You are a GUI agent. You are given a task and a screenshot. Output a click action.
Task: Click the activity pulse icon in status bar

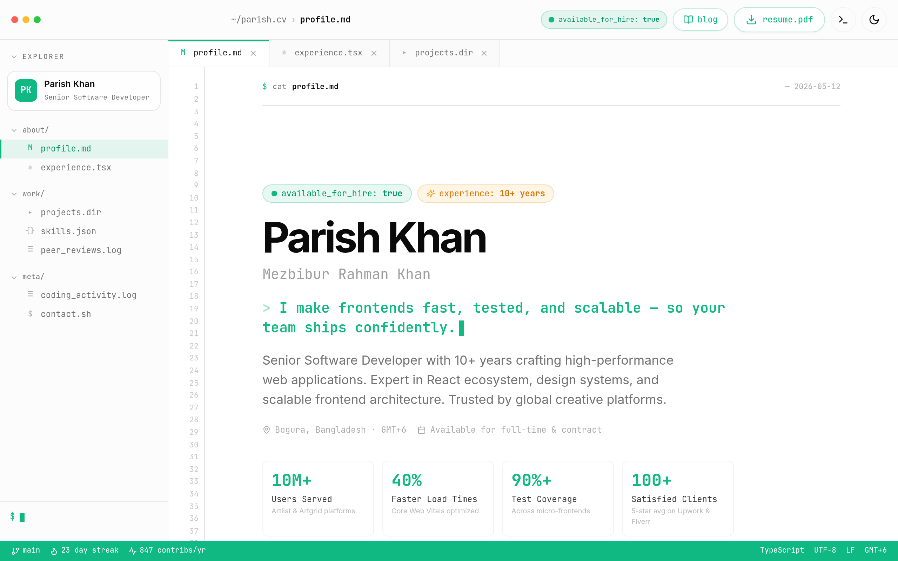pos(133,551)
